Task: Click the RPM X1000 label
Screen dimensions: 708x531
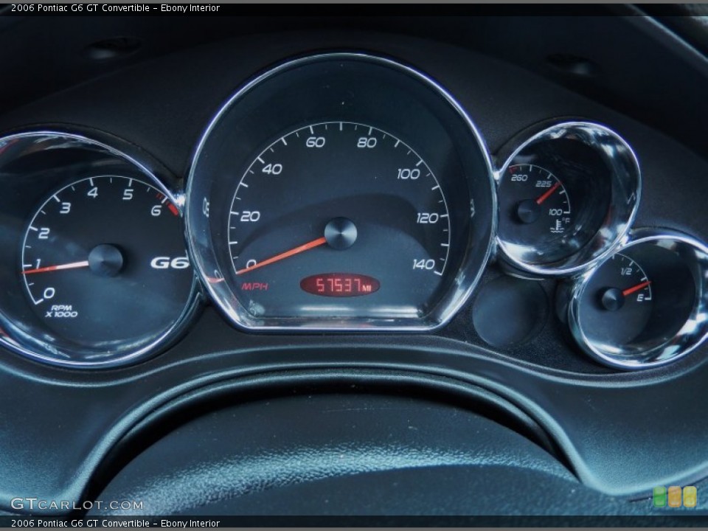Action: (61, 311)
